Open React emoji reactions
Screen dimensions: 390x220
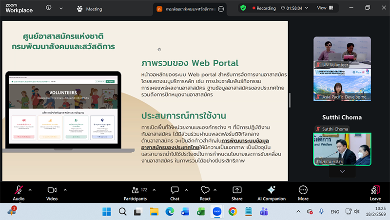click(205, 193)
